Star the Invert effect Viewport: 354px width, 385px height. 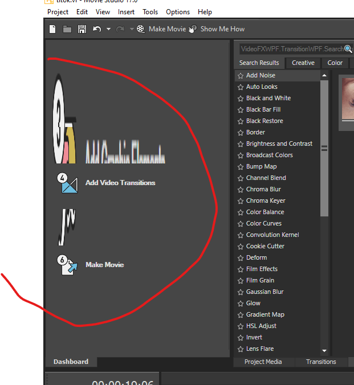tap(241, 338)
